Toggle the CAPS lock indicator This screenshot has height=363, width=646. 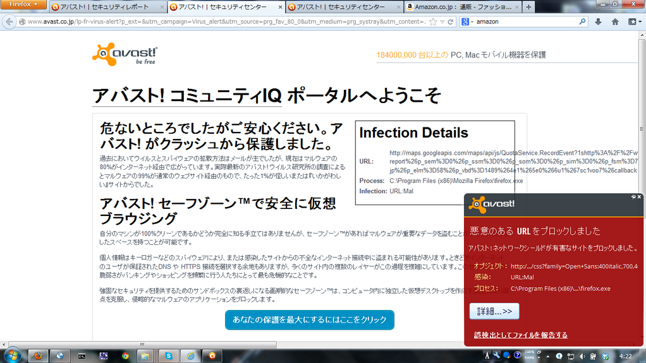[x=529, y=353]
